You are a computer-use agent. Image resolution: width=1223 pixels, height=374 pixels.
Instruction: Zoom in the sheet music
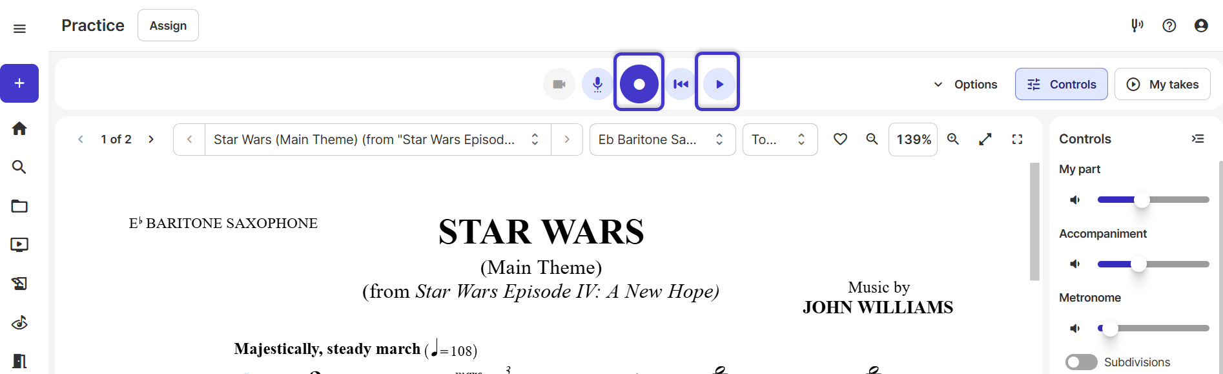click(x=953, y=139)
